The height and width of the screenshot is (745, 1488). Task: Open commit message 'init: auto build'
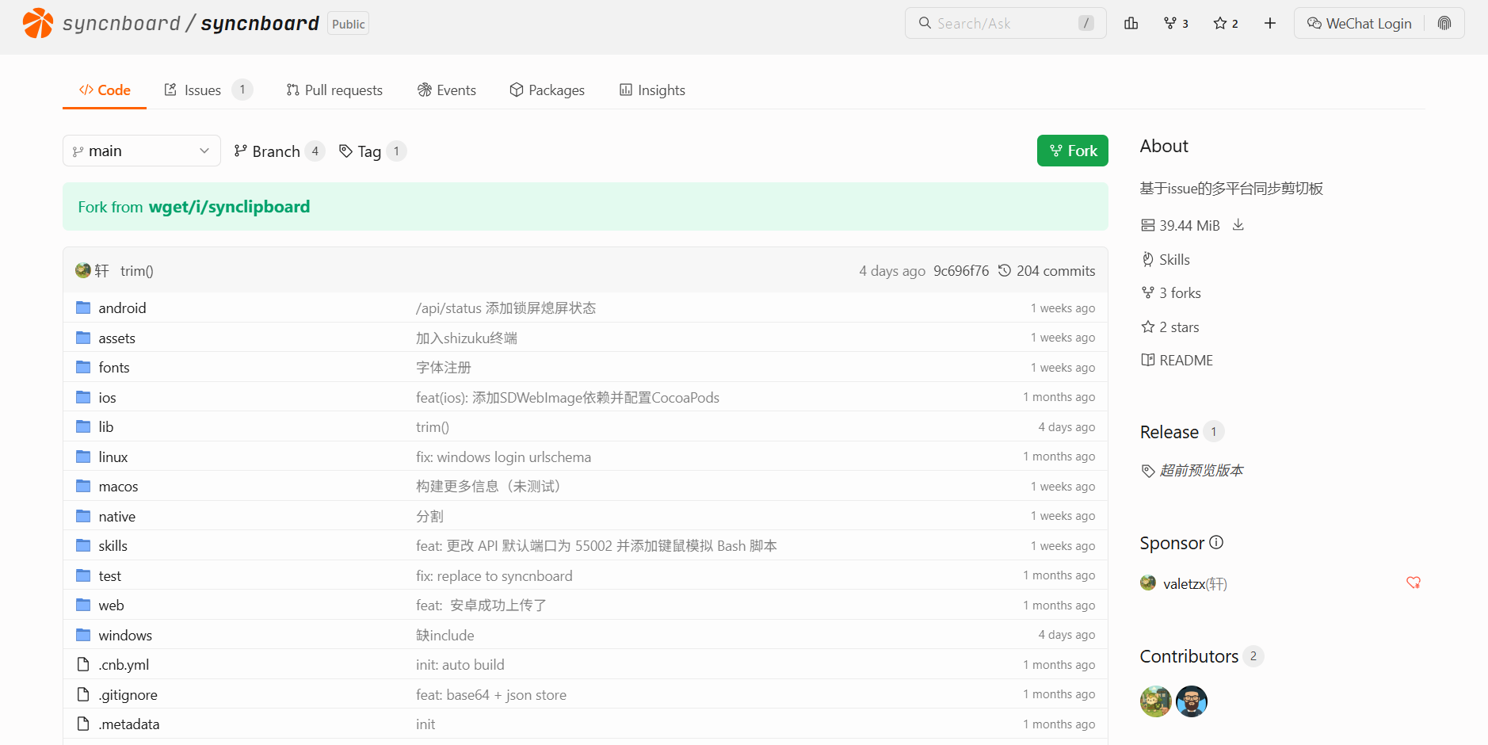tap(460, 664)
